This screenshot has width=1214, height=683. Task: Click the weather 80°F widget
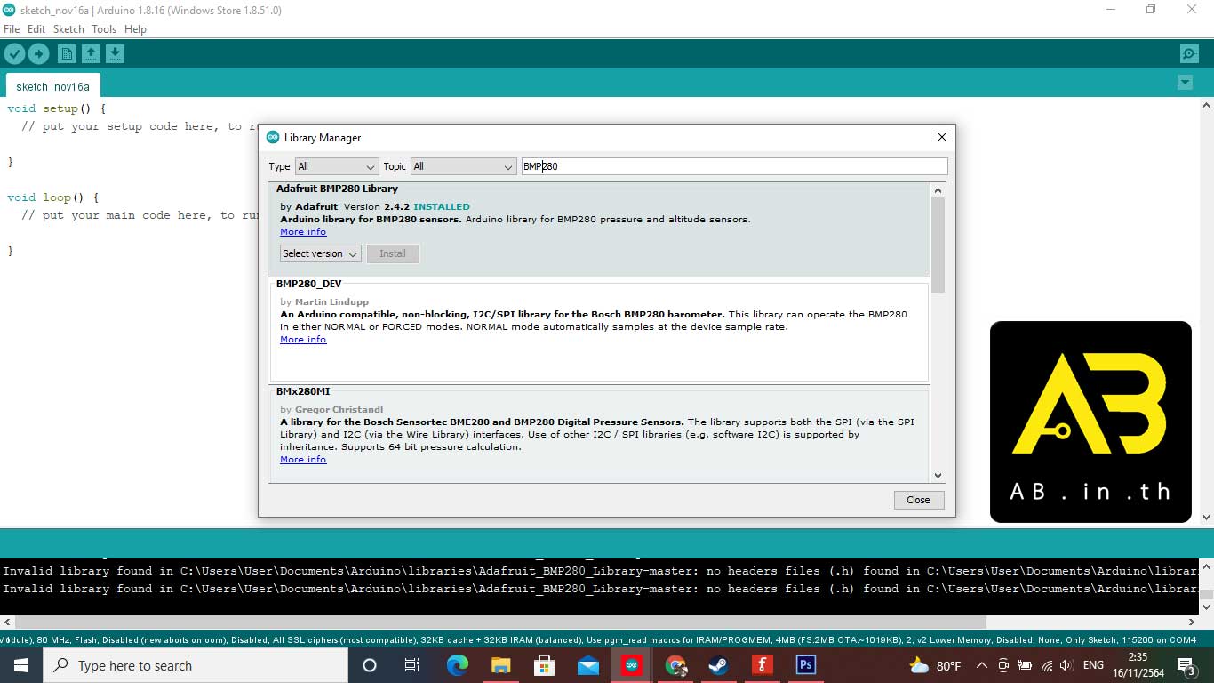[x=935, y=665]
